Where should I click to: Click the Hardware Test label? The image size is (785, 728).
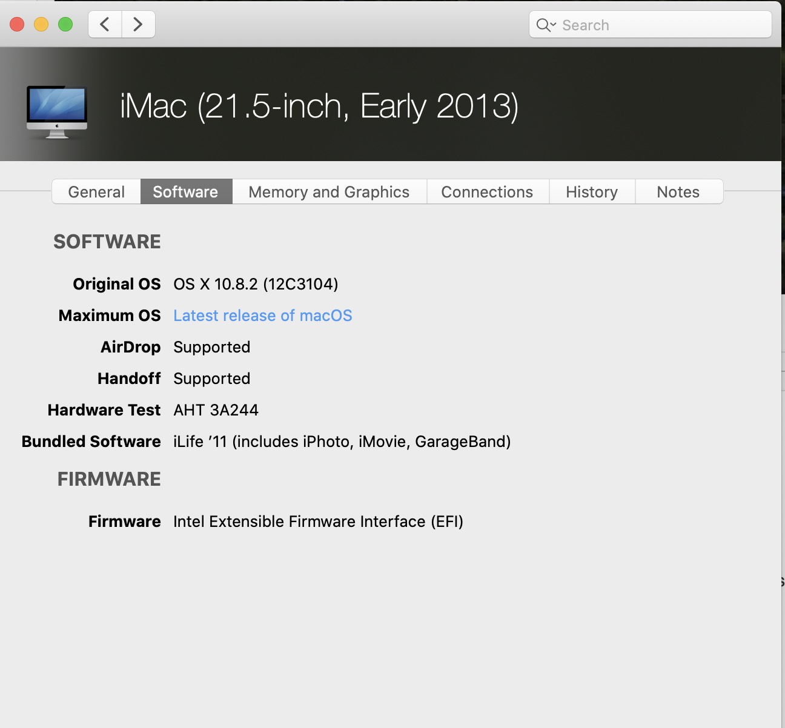point(104,410)
